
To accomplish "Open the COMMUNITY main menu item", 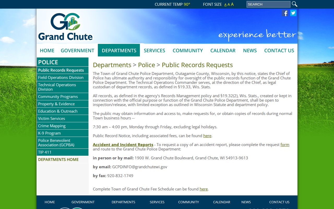I will pyautogui.click(x=188, y=50).
